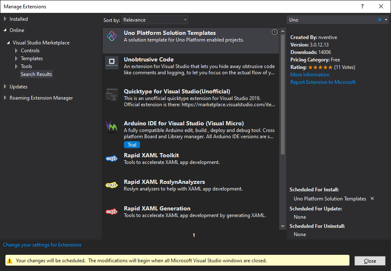Select Search Results in the tree
The height and width of the screenshot is (271, 391).
[x=37, y=74]
